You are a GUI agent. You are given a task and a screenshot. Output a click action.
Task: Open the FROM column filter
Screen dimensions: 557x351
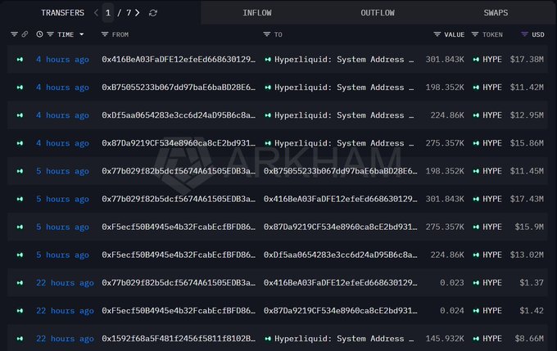tap(105, 34)
